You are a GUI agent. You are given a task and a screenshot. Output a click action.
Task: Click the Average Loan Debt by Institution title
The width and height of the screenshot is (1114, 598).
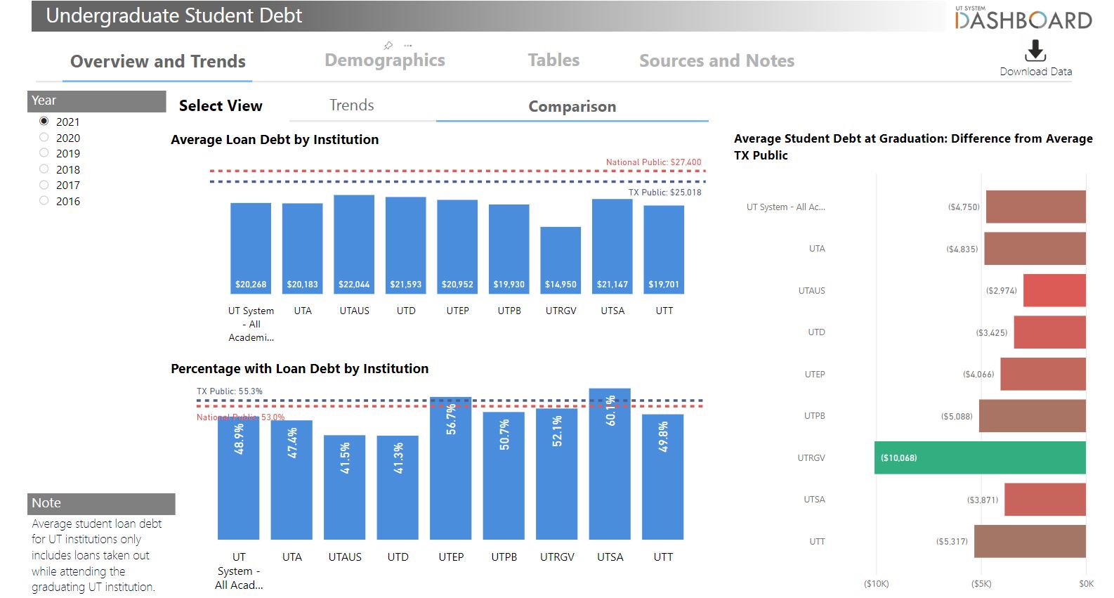coord(275,140)
